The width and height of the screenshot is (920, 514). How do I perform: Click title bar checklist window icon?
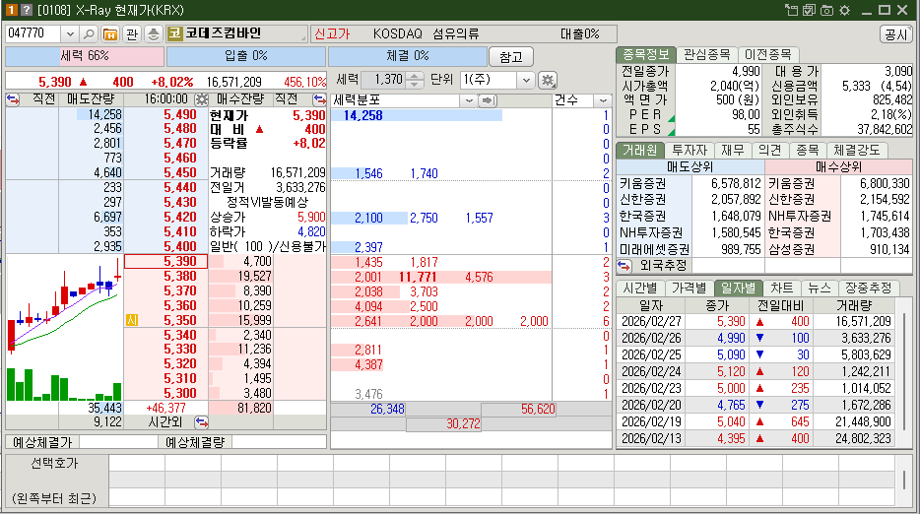click(809, 10)
